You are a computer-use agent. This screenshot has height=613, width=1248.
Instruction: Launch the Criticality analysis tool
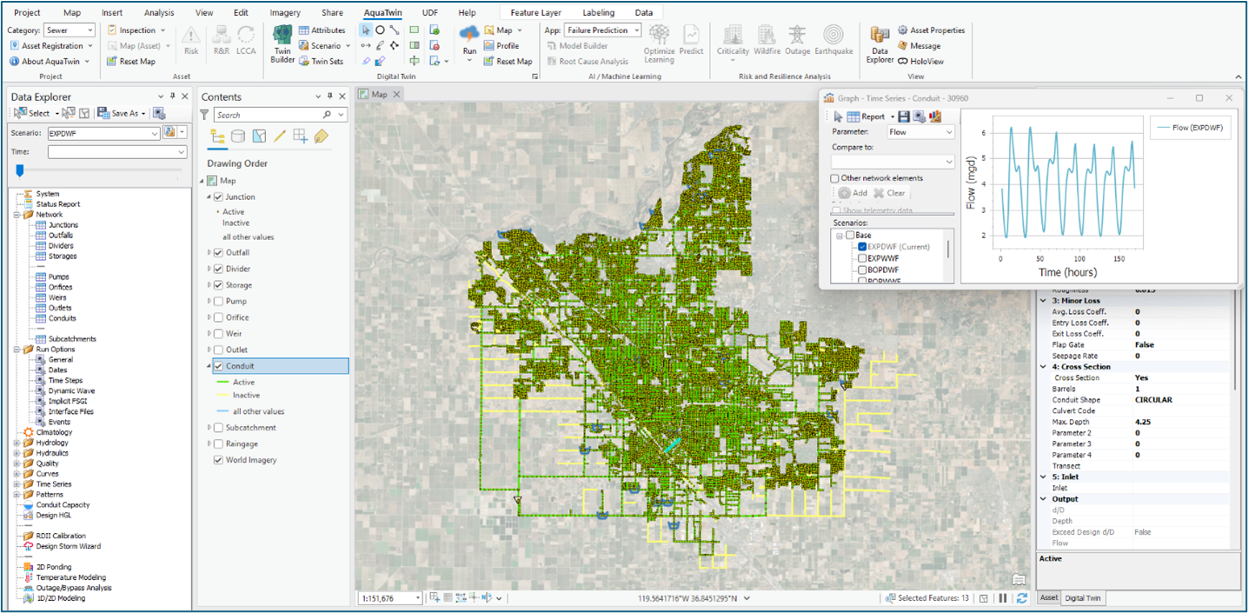point(733,39)
